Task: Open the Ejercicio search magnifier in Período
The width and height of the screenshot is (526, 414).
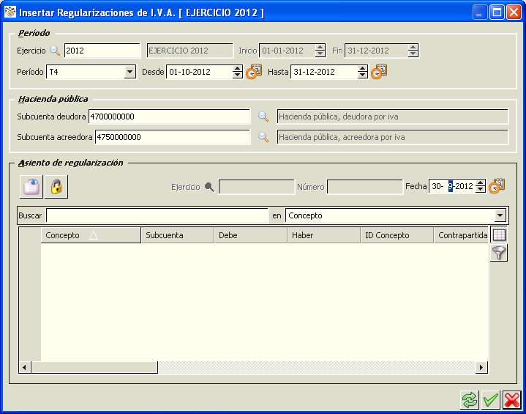Action: click(55, 51)
